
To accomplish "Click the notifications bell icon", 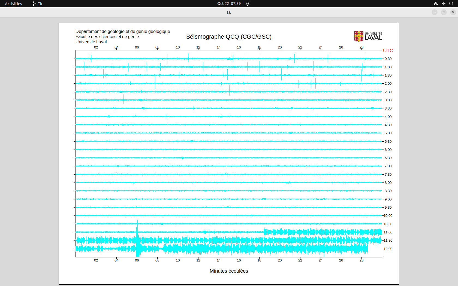I will point(248,4).
